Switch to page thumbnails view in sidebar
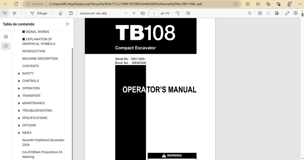The height and width of the screenshot is (160, 304). click(x=6, y=37)
